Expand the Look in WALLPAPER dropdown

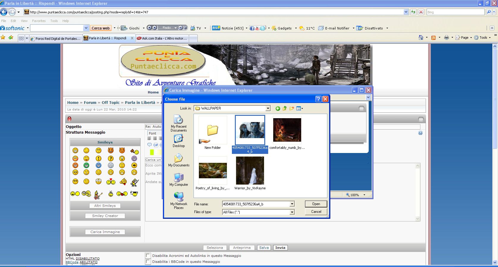tap(268, 108)
